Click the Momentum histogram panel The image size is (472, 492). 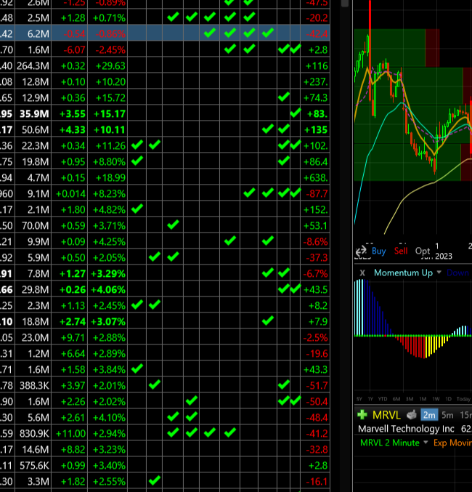tap(412, 336)
